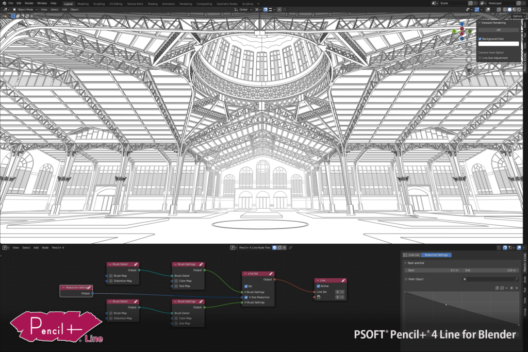
Task: Click the X icon to clear the reduction curve
Action: (517, 288)
